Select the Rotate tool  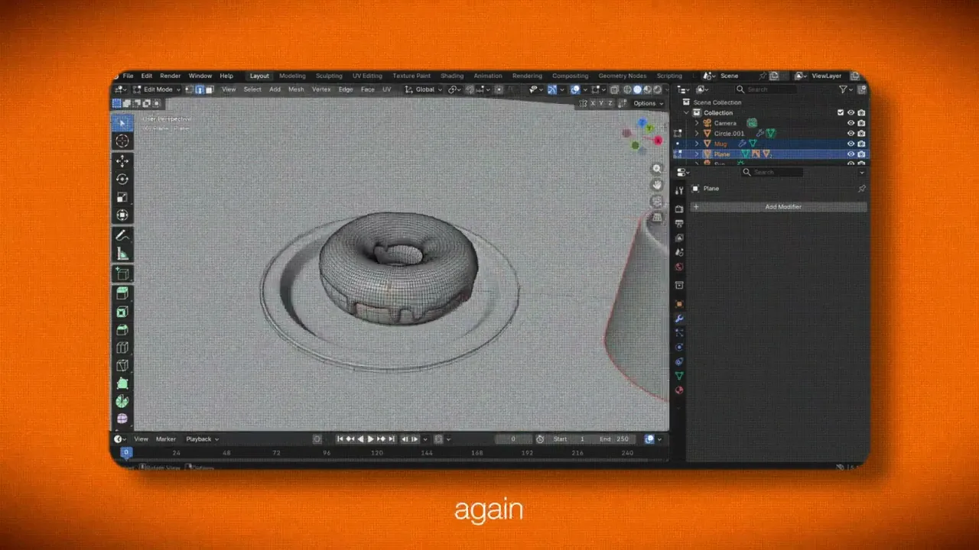tap(122, 179)
